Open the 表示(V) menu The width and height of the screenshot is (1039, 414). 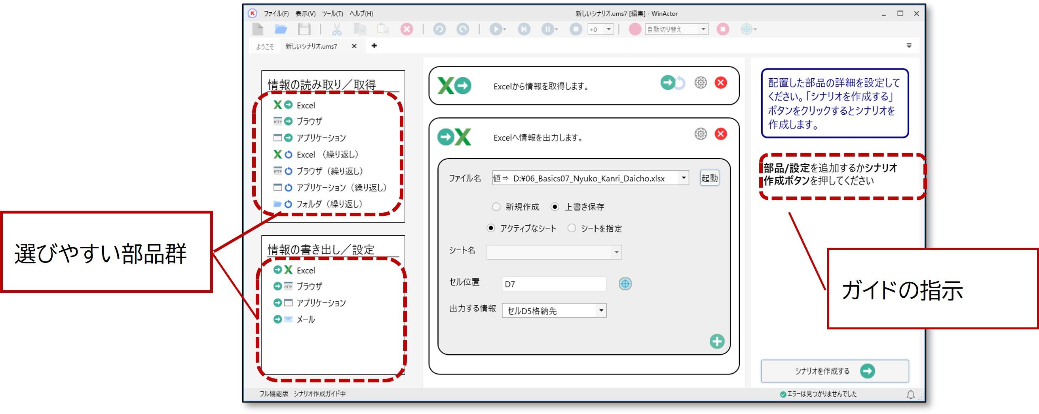click(x=305, y=13)
